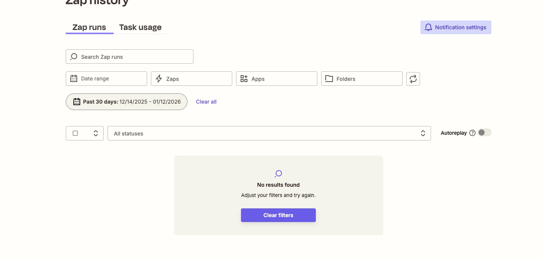
Task: Switch to the Task usage tab
Action: tap(140, 27)
